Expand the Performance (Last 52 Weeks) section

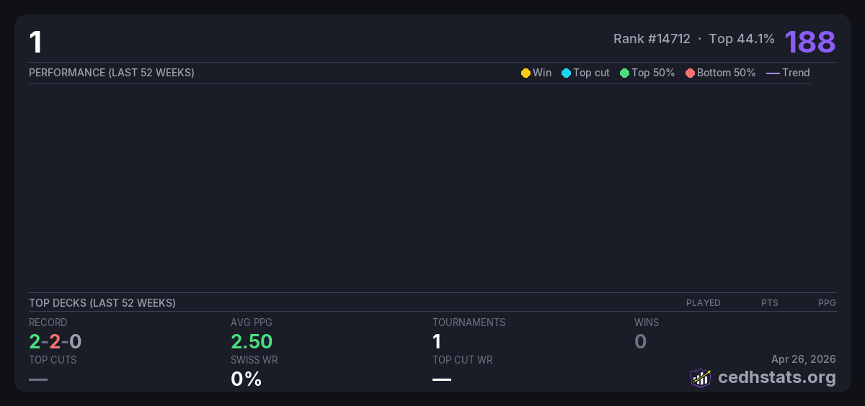pos(112,73)
